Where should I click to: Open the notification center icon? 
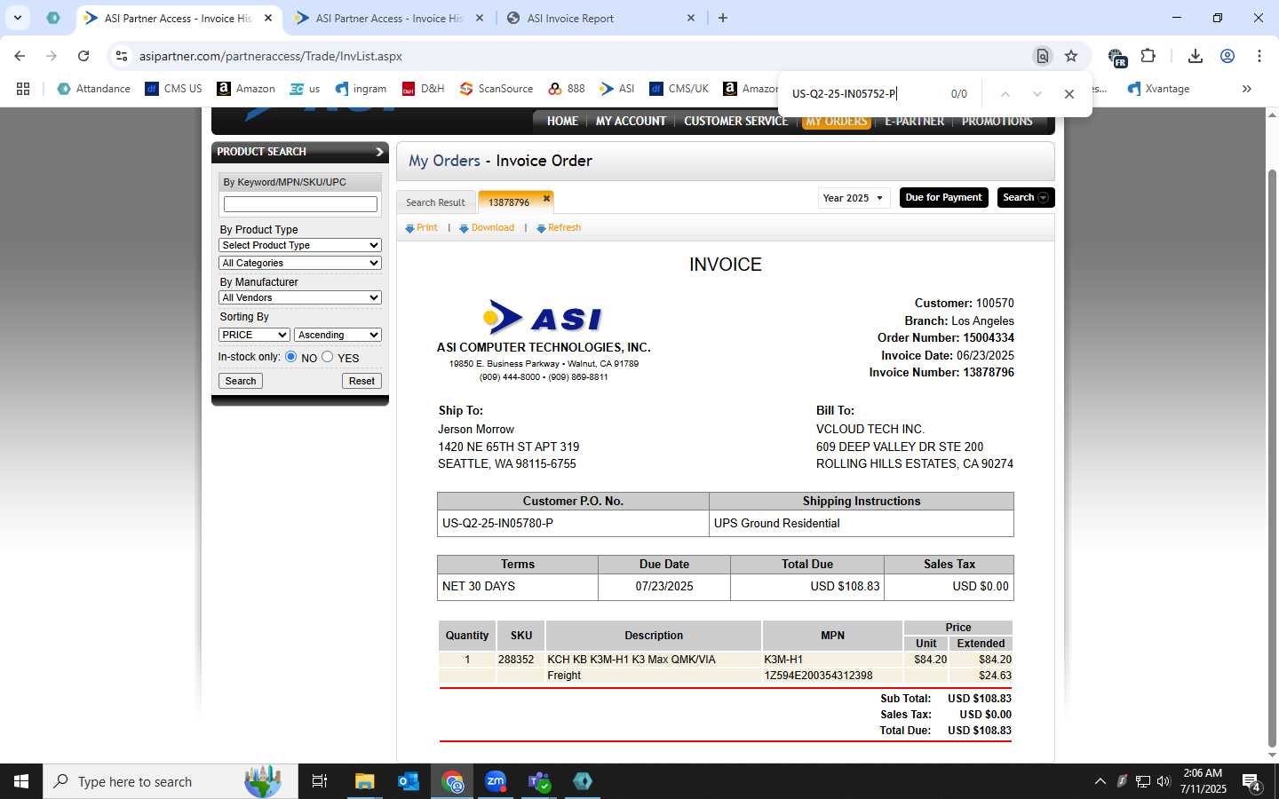[1251, 782]
